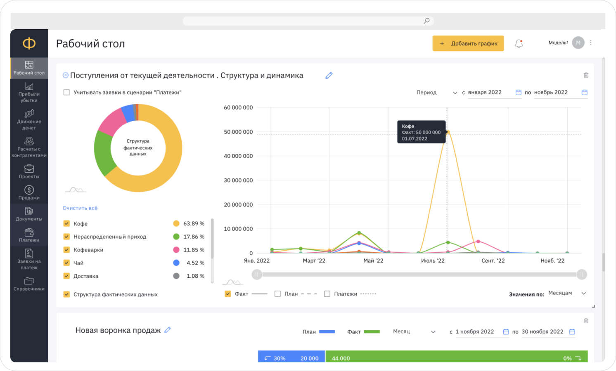The height and width of the screenshot is (371, 616).
Task: Uncheck the Кофе category
Action: pos(66,223)
